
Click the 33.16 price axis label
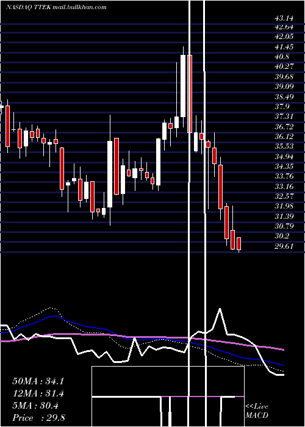click(x=284, y=186)
